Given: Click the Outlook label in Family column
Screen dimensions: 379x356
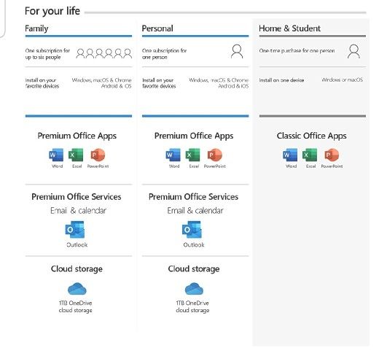Looking at the screenshot, I should (77, 245).
